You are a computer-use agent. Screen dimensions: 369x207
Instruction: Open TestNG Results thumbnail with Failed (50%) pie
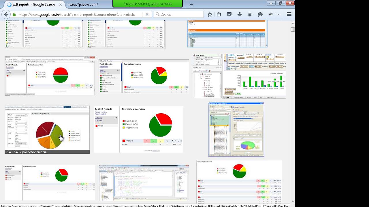pos(50,76)
